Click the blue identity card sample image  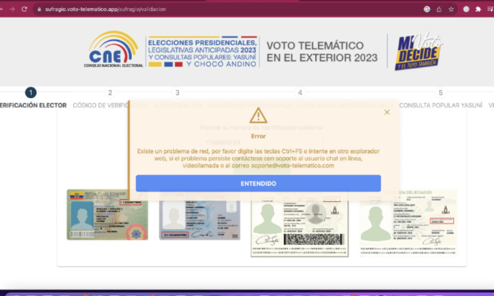[x=199, y=215]
